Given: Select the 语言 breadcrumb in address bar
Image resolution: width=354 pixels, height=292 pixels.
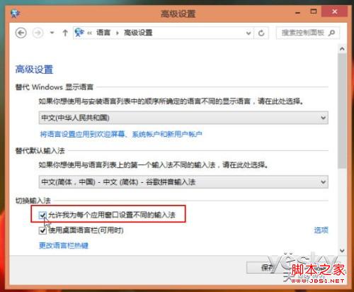Looking at the screenshot, I should click(103, 33).
